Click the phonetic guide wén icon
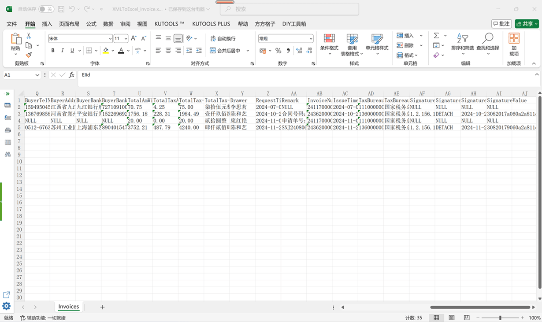The width and height of the screenshot is (542, 322). (x=138, y=51)
